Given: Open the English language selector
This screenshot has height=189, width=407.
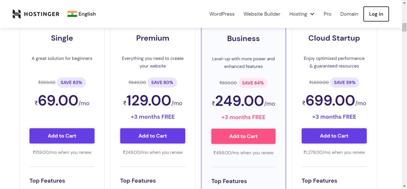Looking at the screenshot, I should pyautogui.click(x=87, y=14).
